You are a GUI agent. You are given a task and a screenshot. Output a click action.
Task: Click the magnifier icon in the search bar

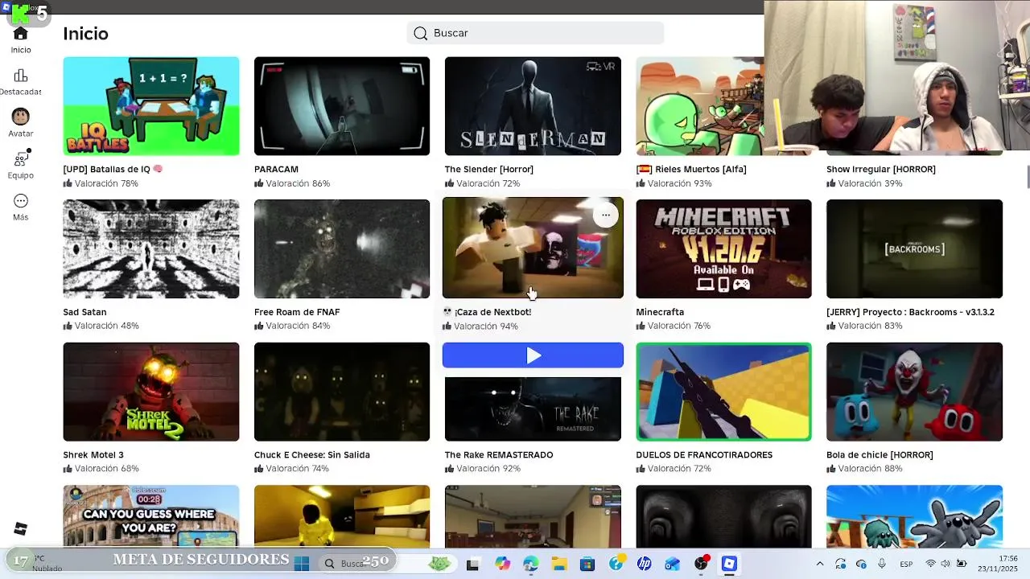click(x=420, y=33)
